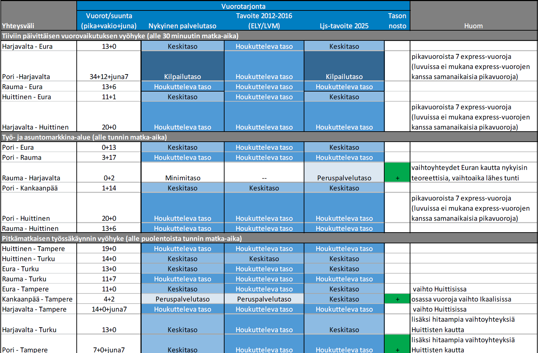Select the Pori - Huittinen row label

[26, 218]
